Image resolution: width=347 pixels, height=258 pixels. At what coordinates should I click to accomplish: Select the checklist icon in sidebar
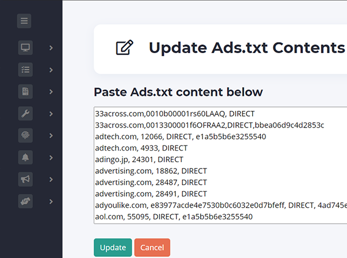[25, 69]
